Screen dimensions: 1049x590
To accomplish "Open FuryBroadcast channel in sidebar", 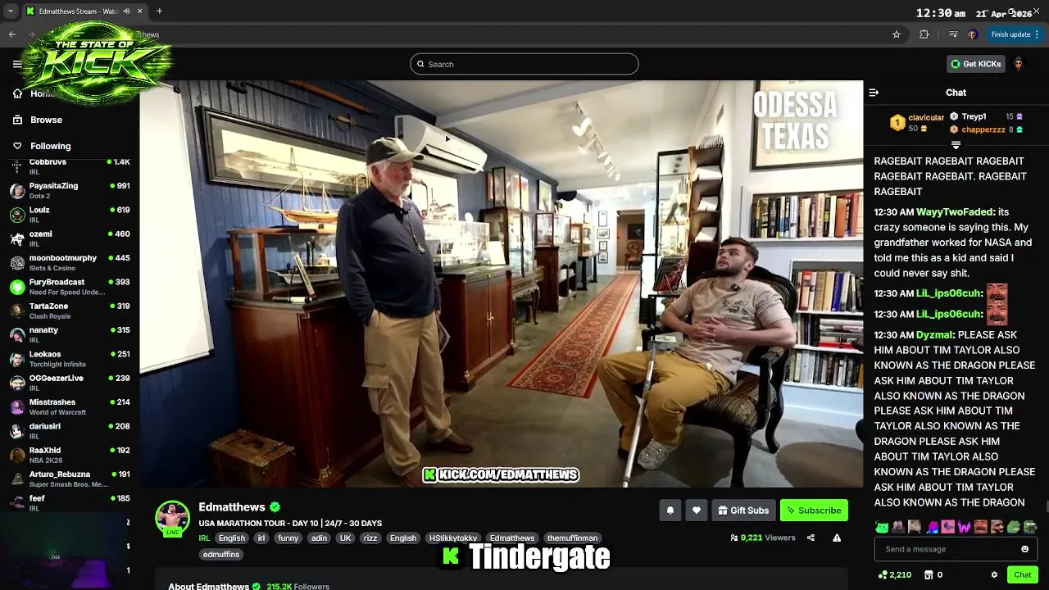I will [x=70, y=287].
